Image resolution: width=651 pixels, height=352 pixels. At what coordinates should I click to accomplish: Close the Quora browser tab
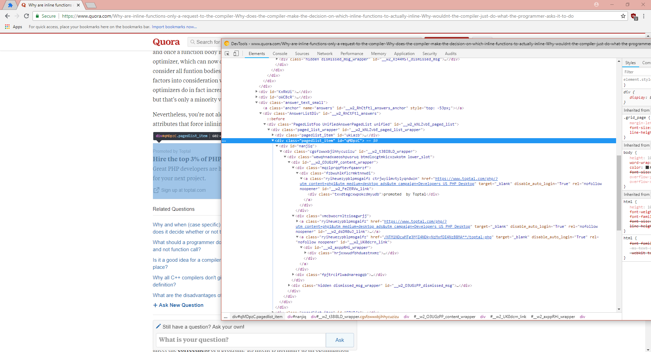coord(78,5)
